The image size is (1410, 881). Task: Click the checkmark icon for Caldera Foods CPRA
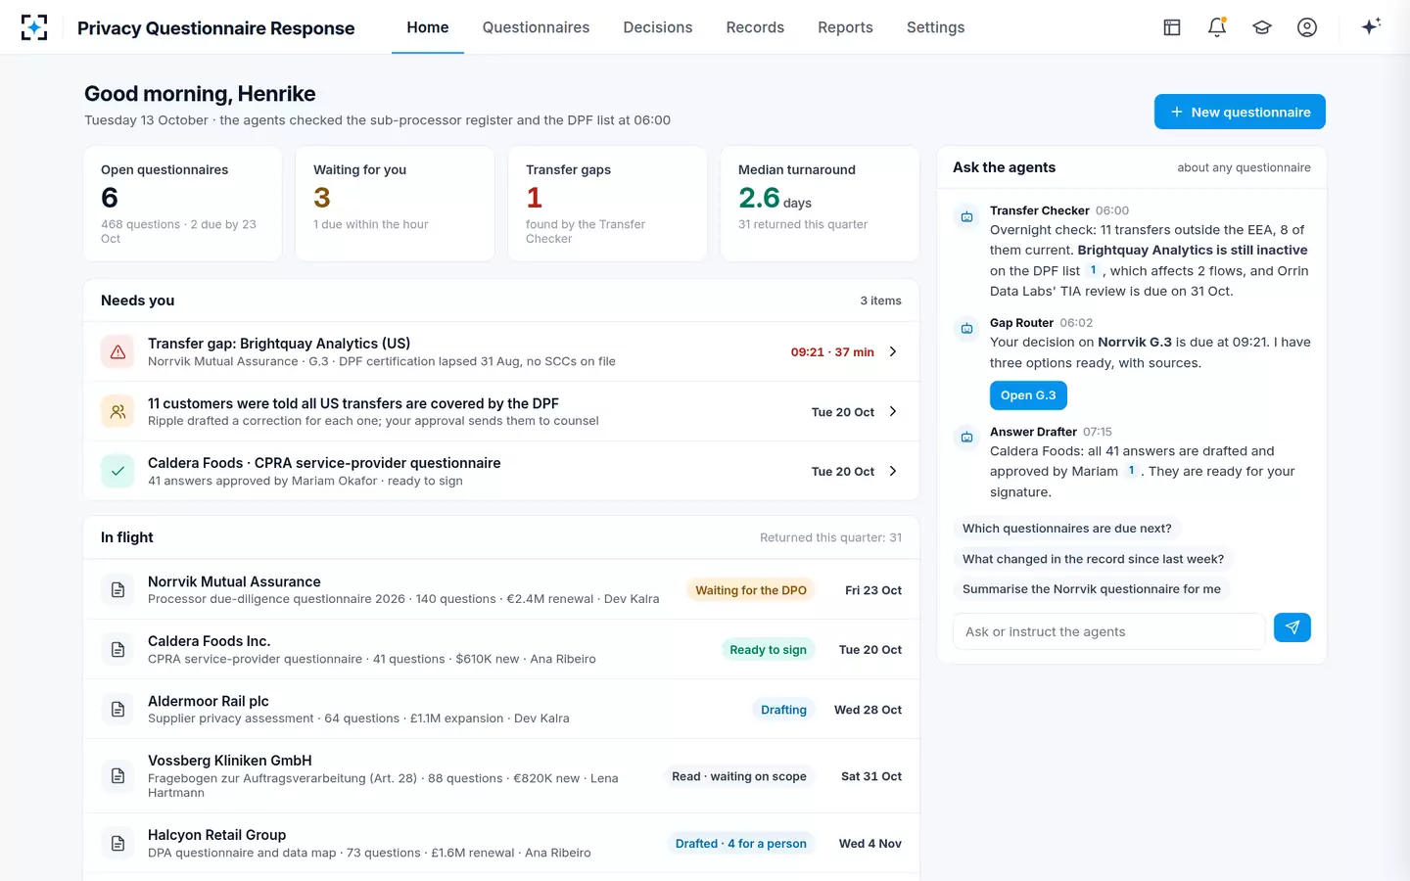coord(117,471)
